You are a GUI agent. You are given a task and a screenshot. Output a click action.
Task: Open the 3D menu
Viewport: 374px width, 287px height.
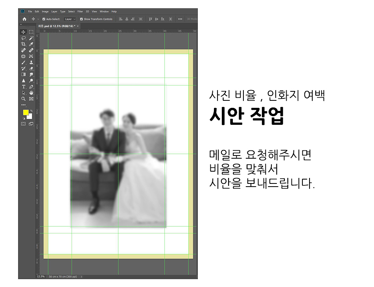(x=88, y=11)
